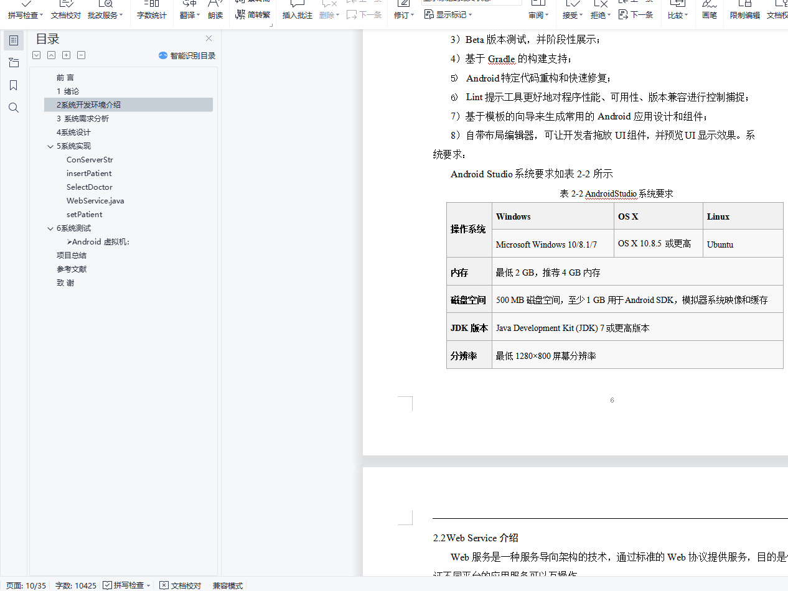Click the 最低 1280×800 屏幕分辨率 cell
Screen dimensions: 788x591
coord(637,355)
